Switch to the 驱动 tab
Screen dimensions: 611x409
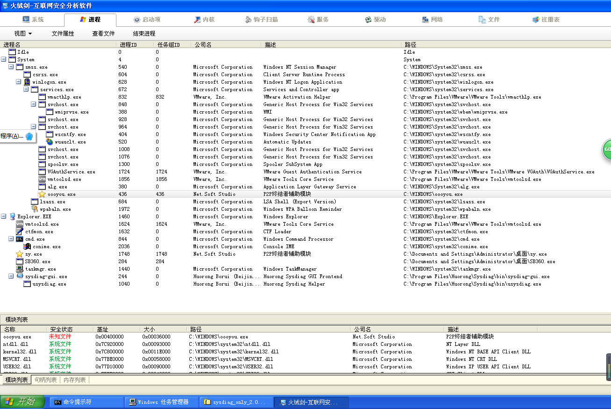click(x=375, y=20)
